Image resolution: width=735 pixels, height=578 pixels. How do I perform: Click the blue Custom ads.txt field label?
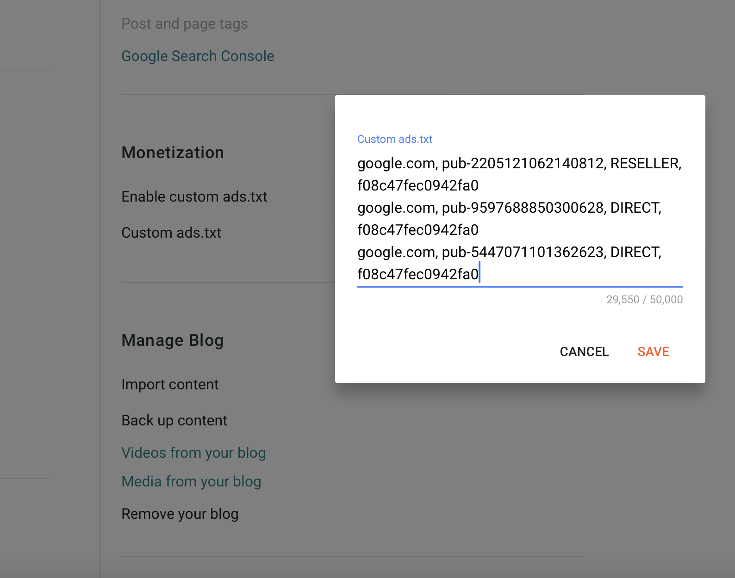click(x=394, y=139)
